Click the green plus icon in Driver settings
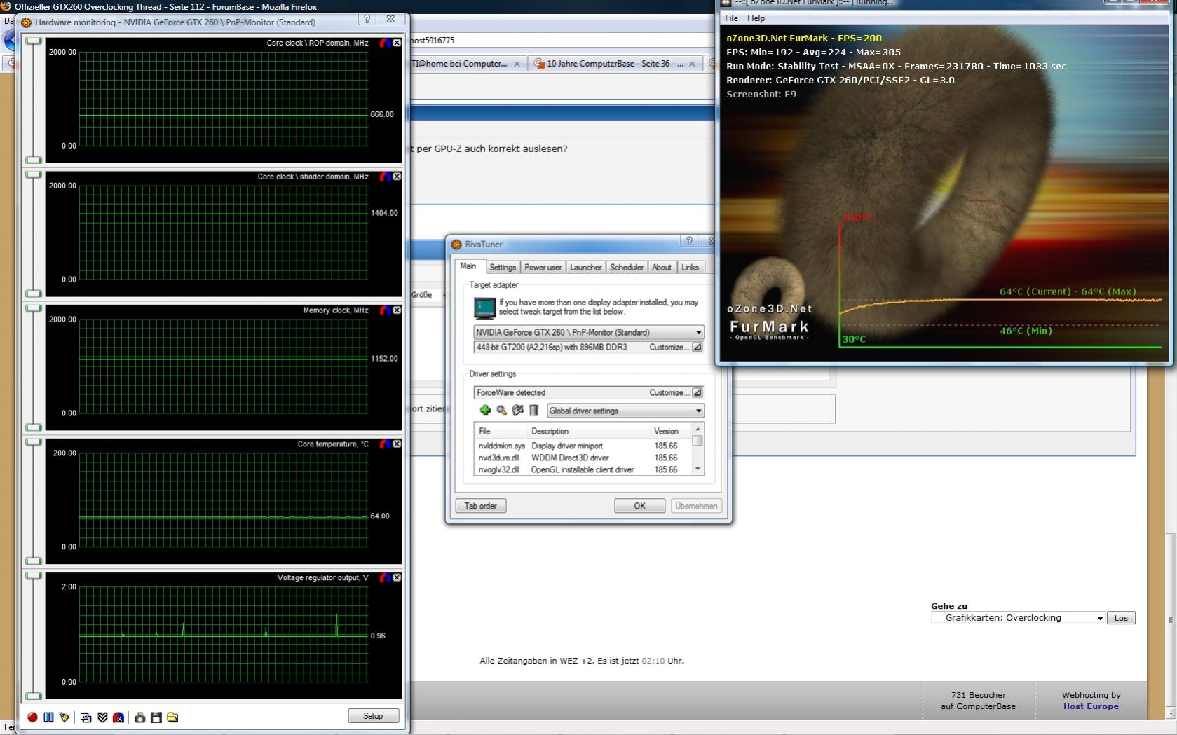This screenshot has height=735, width=1177. [485, 411]
